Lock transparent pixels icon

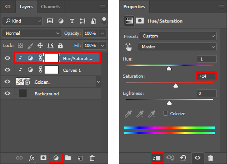point(20,45)
